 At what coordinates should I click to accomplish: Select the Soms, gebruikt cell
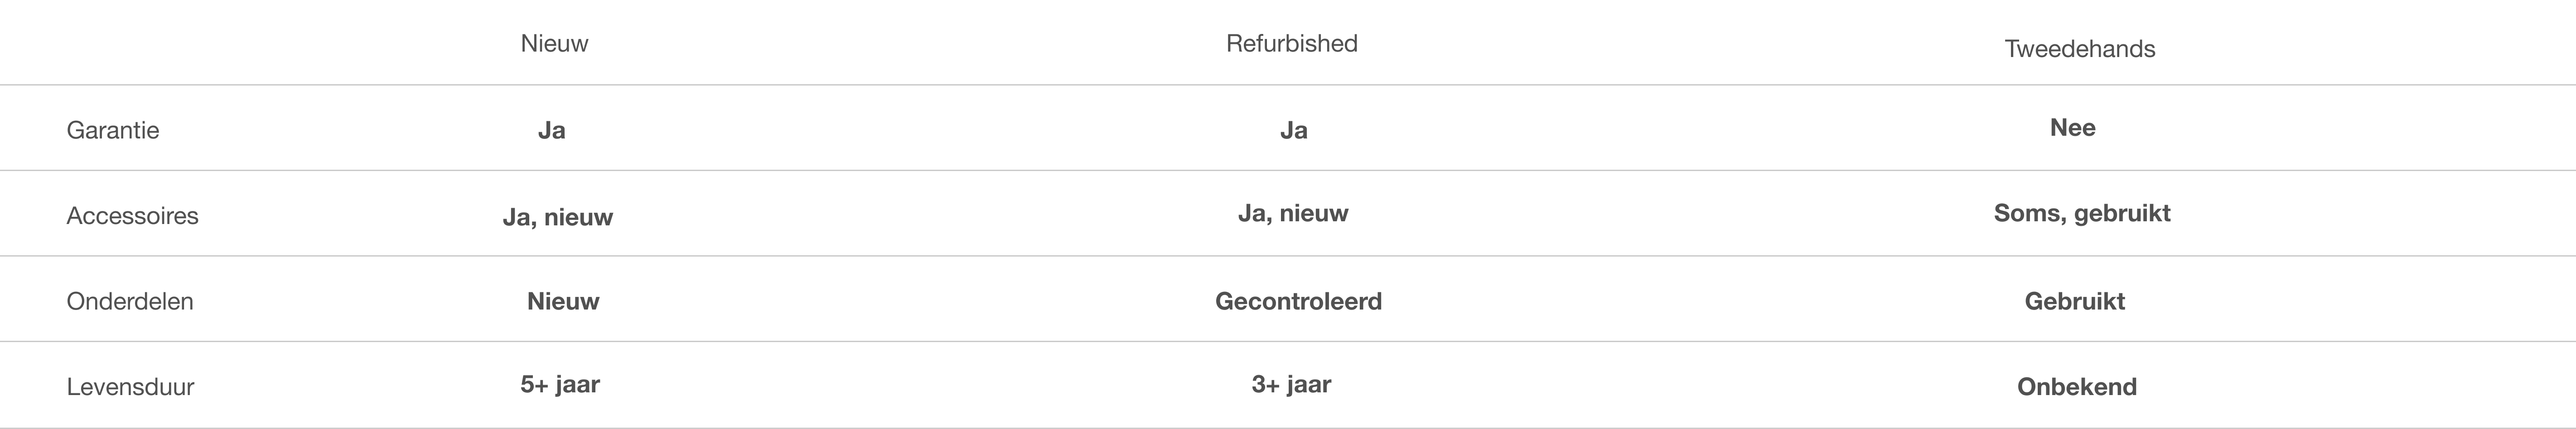[2081, 214]
